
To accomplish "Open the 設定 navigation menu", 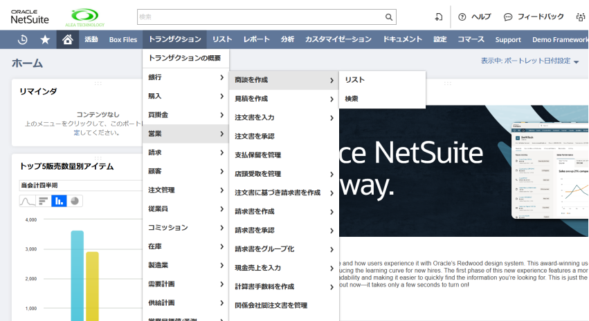I will [x=440, y=39].
